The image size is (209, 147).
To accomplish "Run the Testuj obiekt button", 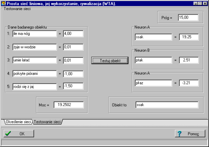I will point(110,61).
